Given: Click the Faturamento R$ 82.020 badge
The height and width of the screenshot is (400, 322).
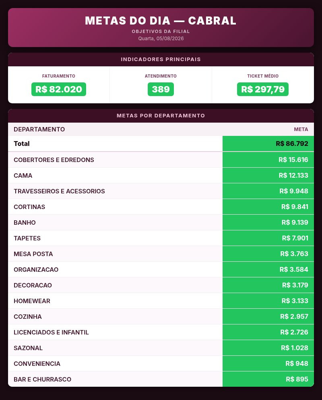Looking at the screenshot, I should pos(59,89).
